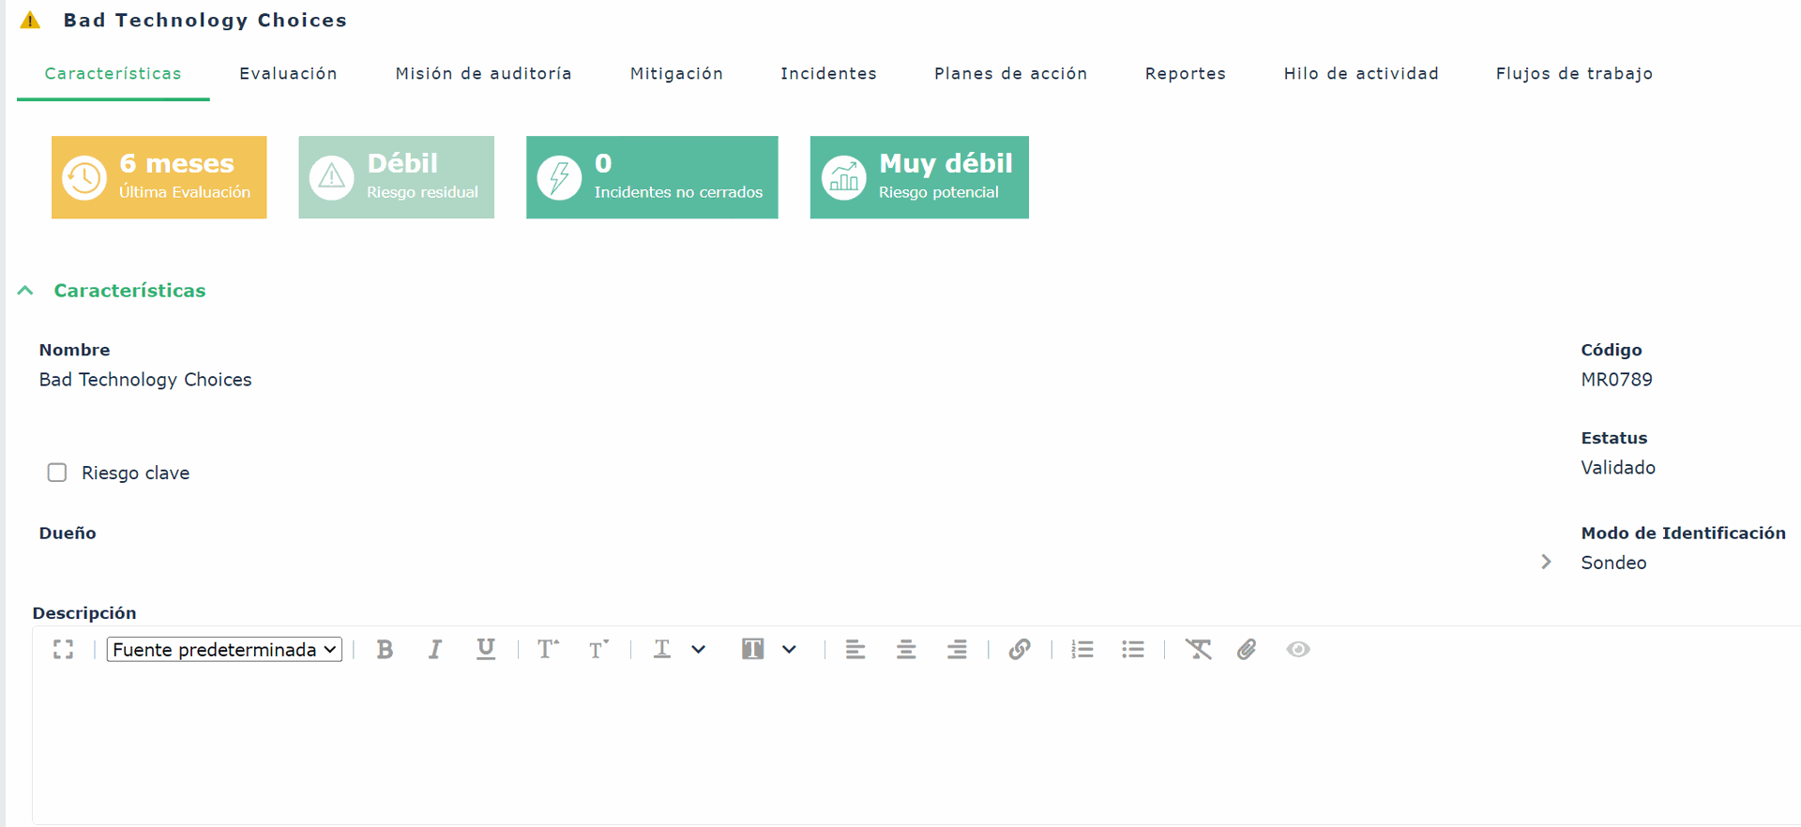Click the code value MR0789
Image resolution: width=1801 pixels, height=827 pixels.
pyautogui.click(x=1616, y=380)
